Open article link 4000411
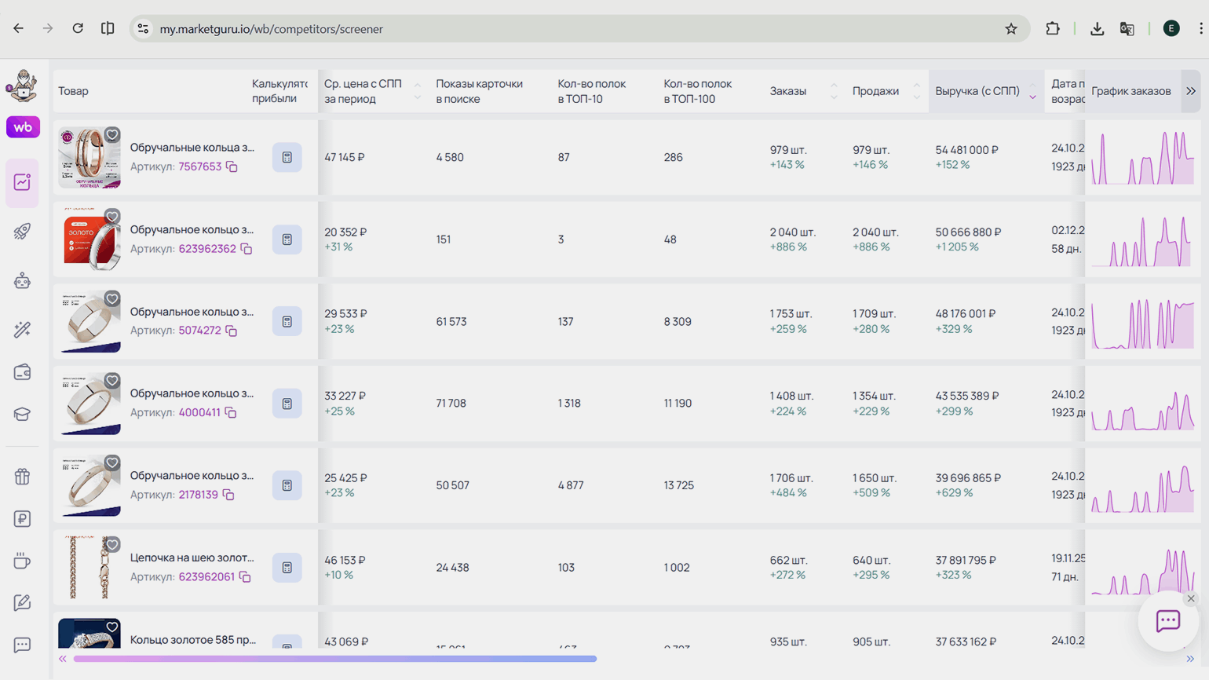 point(199,412)
